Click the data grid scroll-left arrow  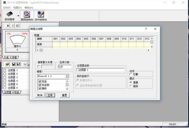pyautogui.click(x=38, y=50)
